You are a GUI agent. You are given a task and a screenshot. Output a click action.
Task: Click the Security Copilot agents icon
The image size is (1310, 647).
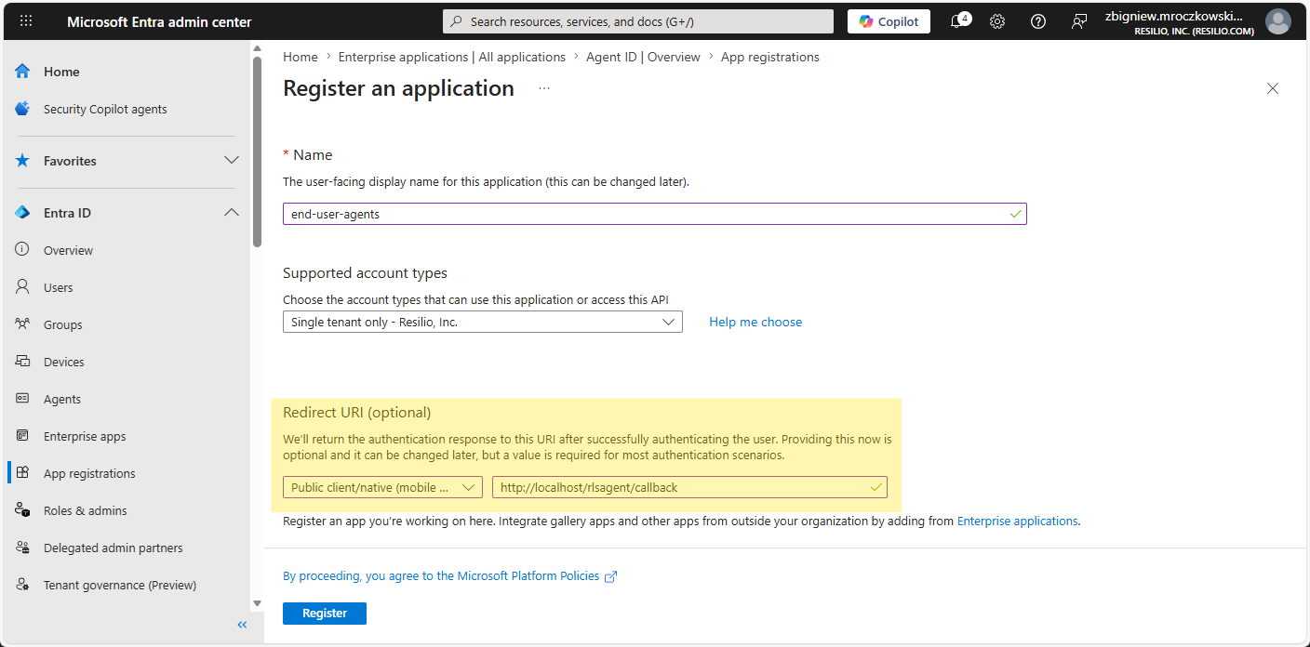(22, 109)
